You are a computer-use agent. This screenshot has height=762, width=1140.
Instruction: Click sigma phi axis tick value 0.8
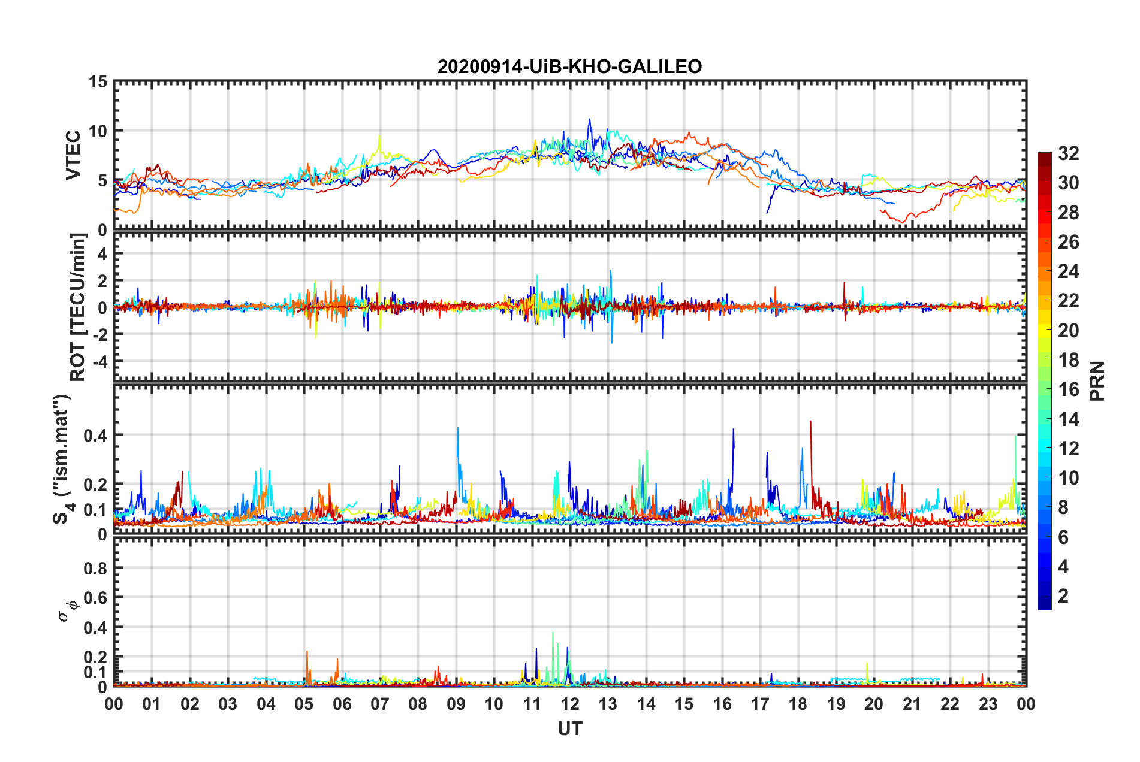pyautogui.click(x=95, y=568)
